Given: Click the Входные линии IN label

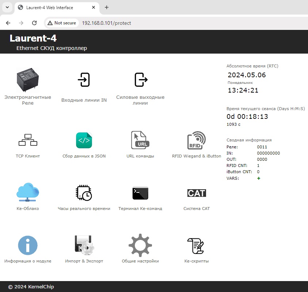Looking at the screenshot, I should 84,100.
